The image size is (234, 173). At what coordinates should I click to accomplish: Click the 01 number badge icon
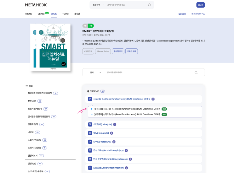click(90, 99)
